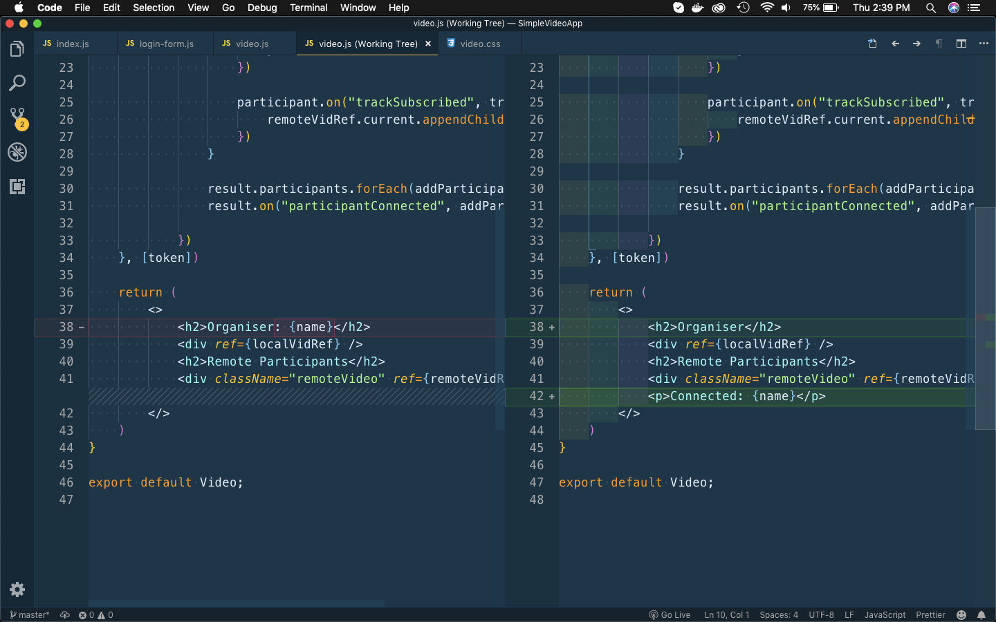
Task: Open the Edit menu
Action: pos(111,8)
